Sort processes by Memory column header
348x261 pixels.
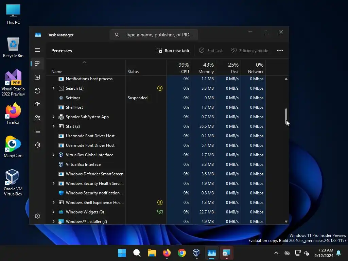(x=204, y=68)
